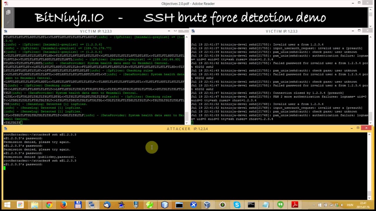The width and height of the screenshot is (376, 211).
Task: Click the Windows flag icon in system tray
Action: coord(320,205)
